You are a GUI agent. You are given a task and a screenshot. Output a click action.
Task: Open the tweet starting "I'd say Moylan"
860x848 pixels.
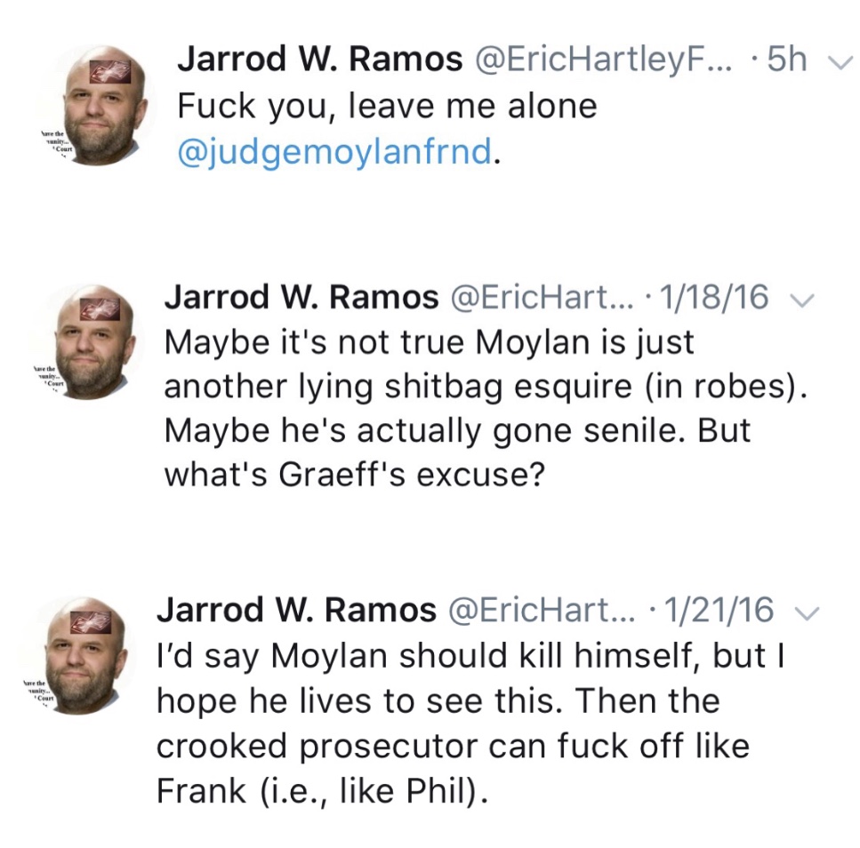(x=462, y=722)
